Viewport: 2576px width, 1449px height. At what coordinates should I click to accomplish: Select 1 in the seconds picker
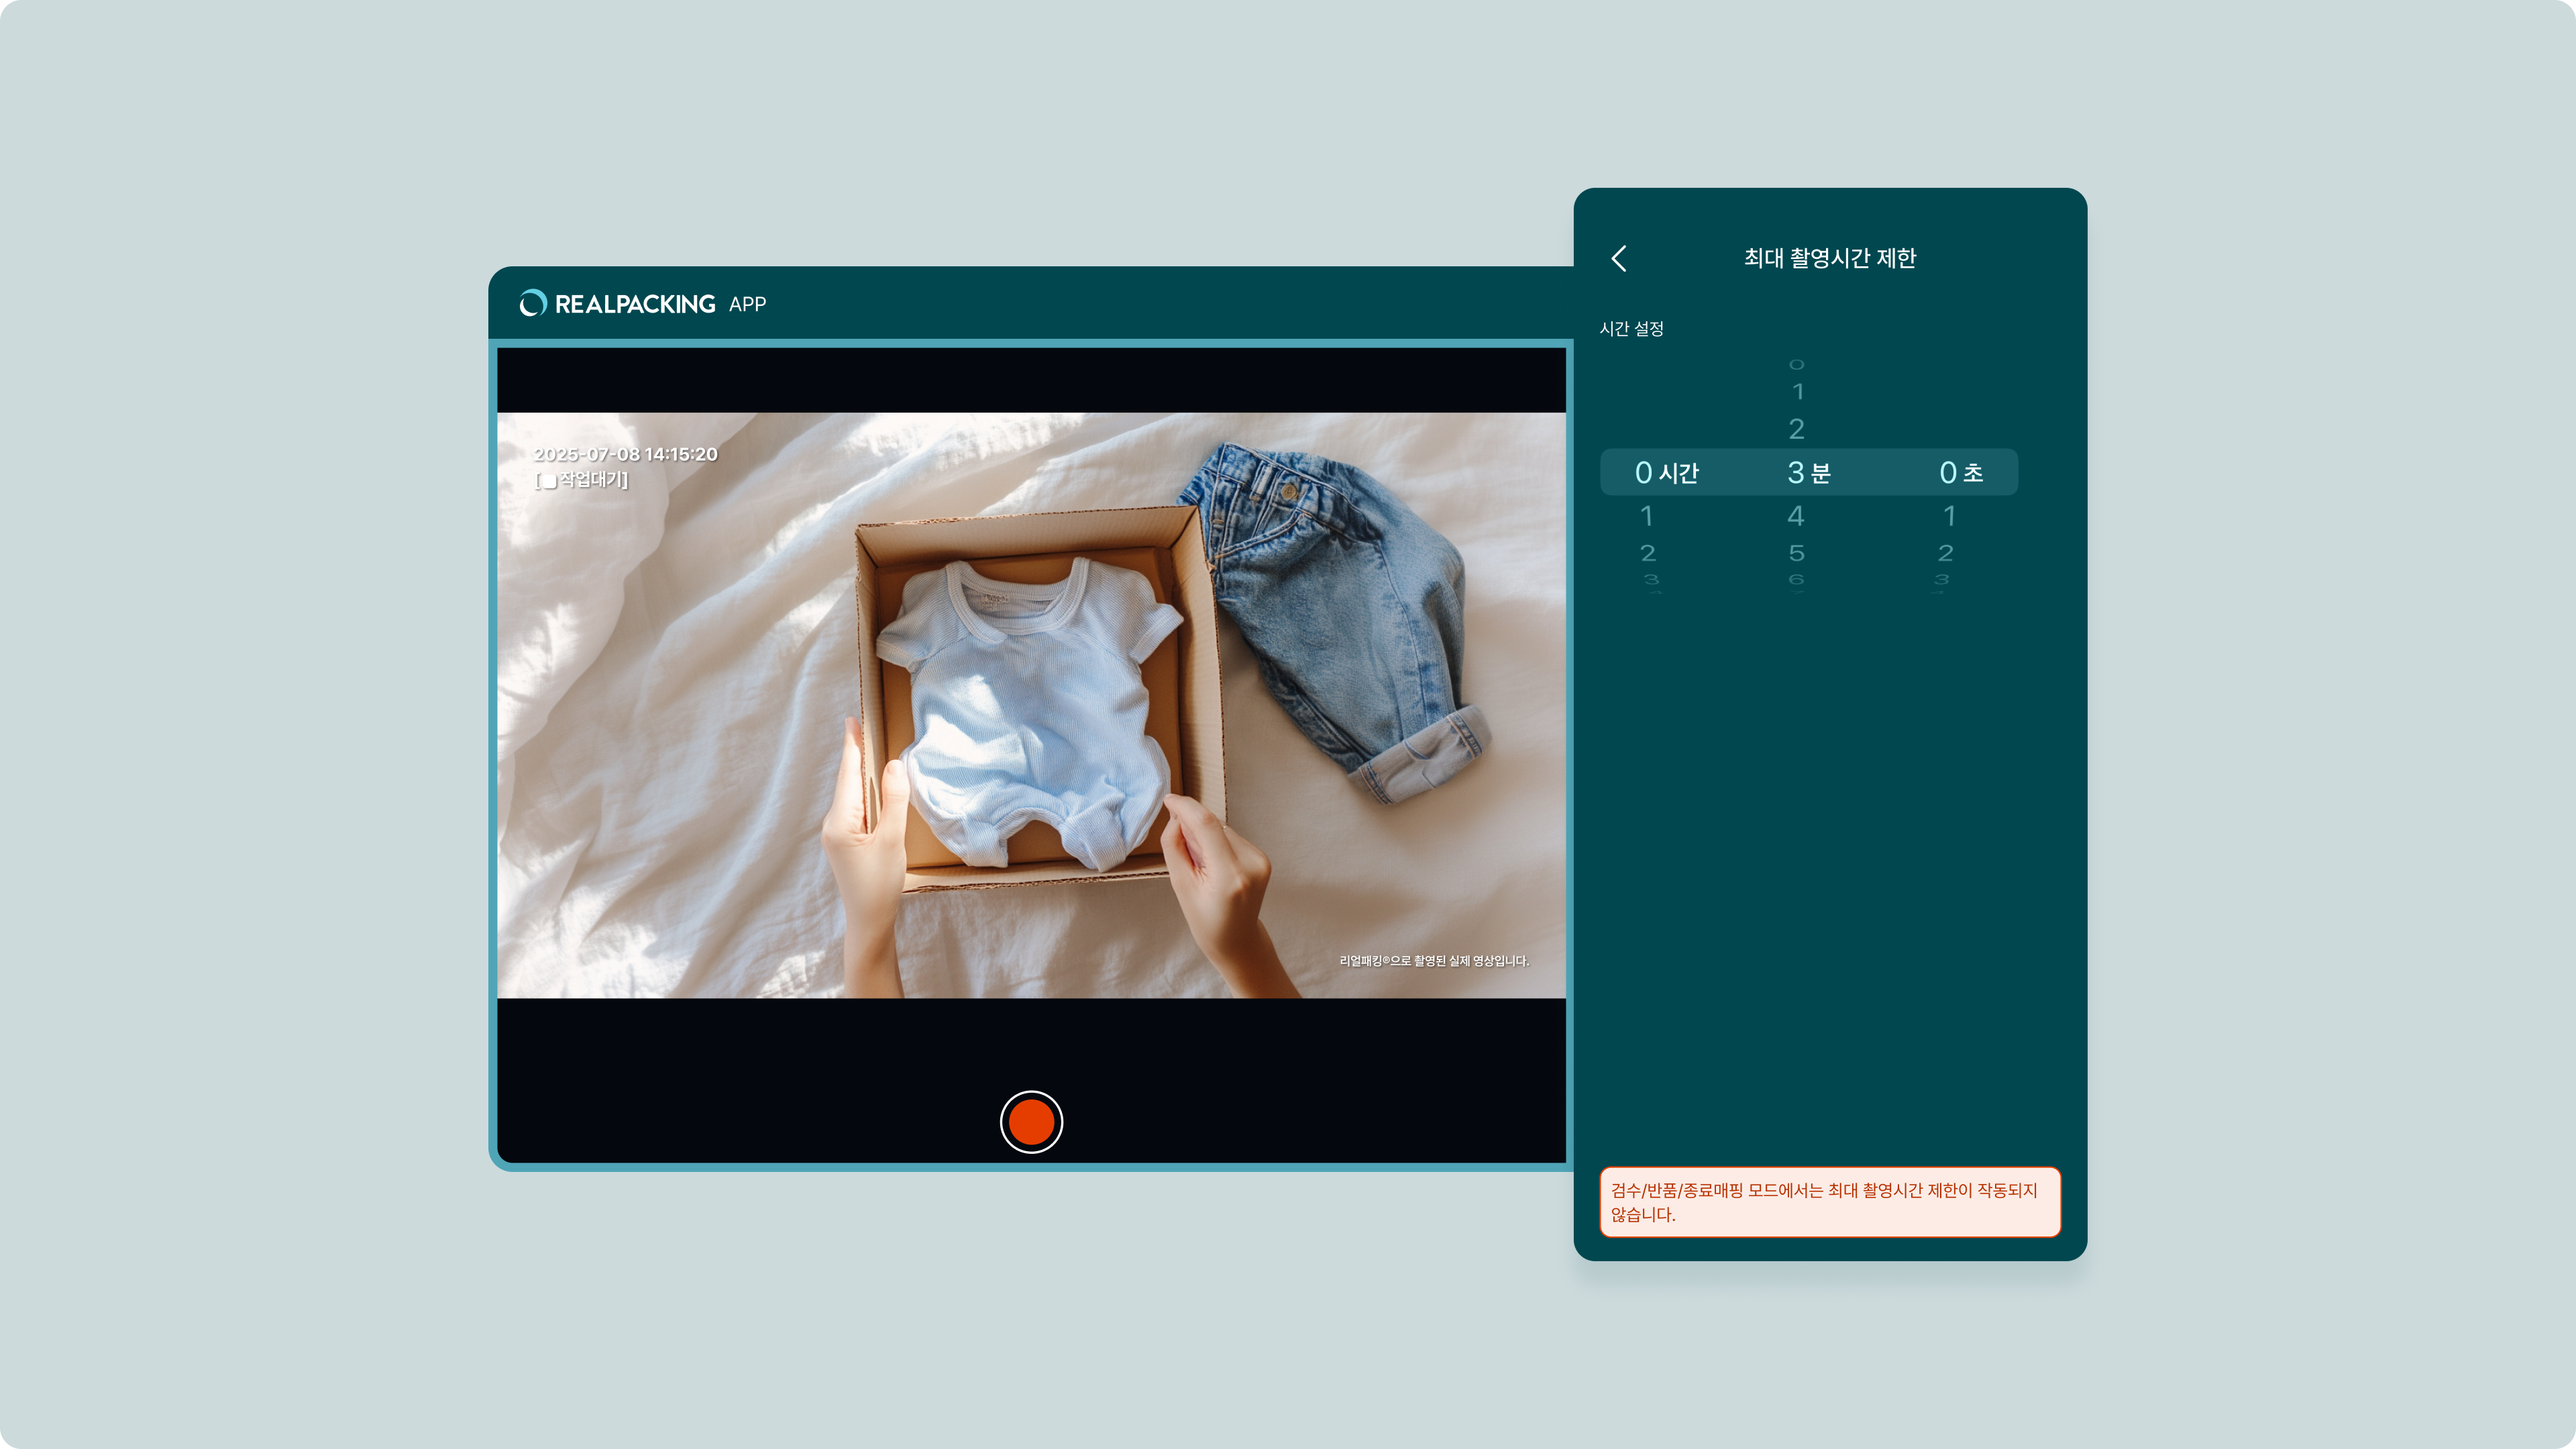[1948, 516]
